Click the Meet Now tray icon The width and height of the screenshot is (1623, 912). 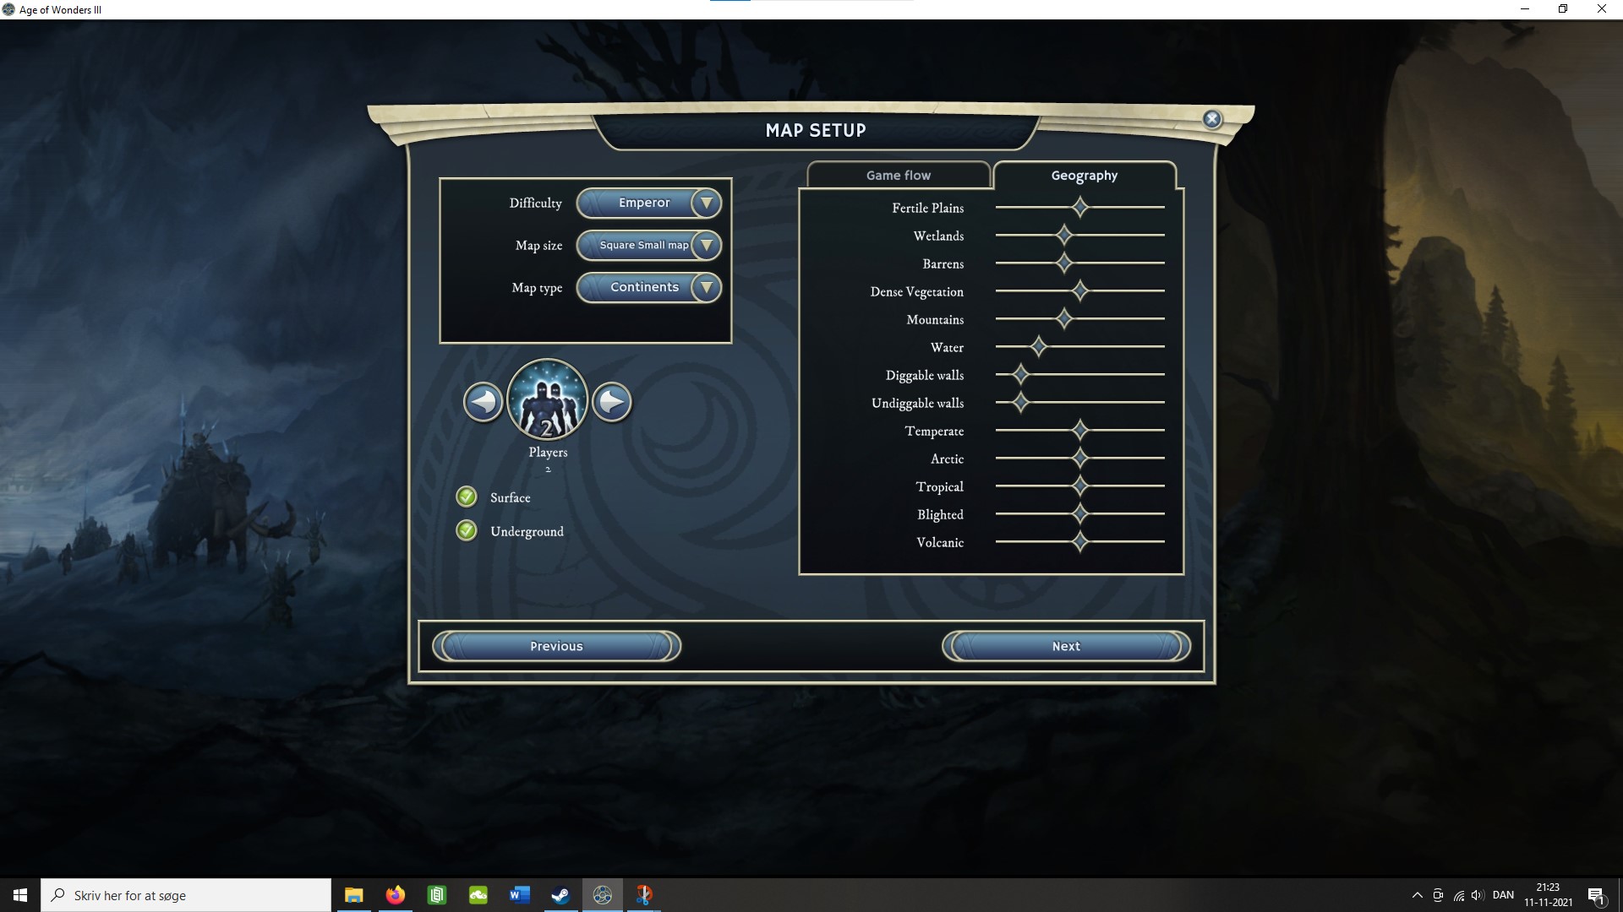[x=1438, y=895]
